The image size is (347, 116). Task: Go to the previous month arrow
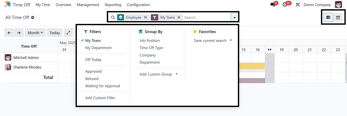(9, 33)
